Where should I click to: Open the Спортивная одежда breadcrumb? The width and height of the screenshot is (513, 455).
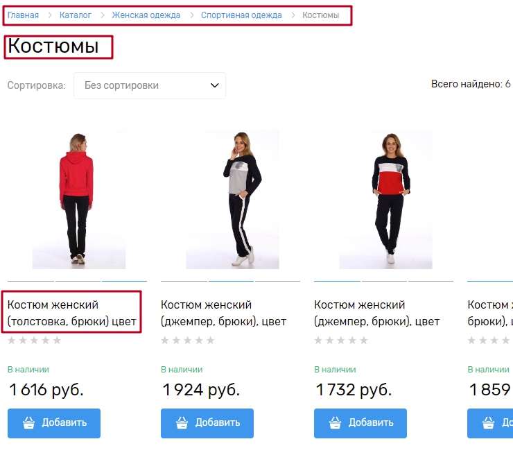tap(241, 15)
